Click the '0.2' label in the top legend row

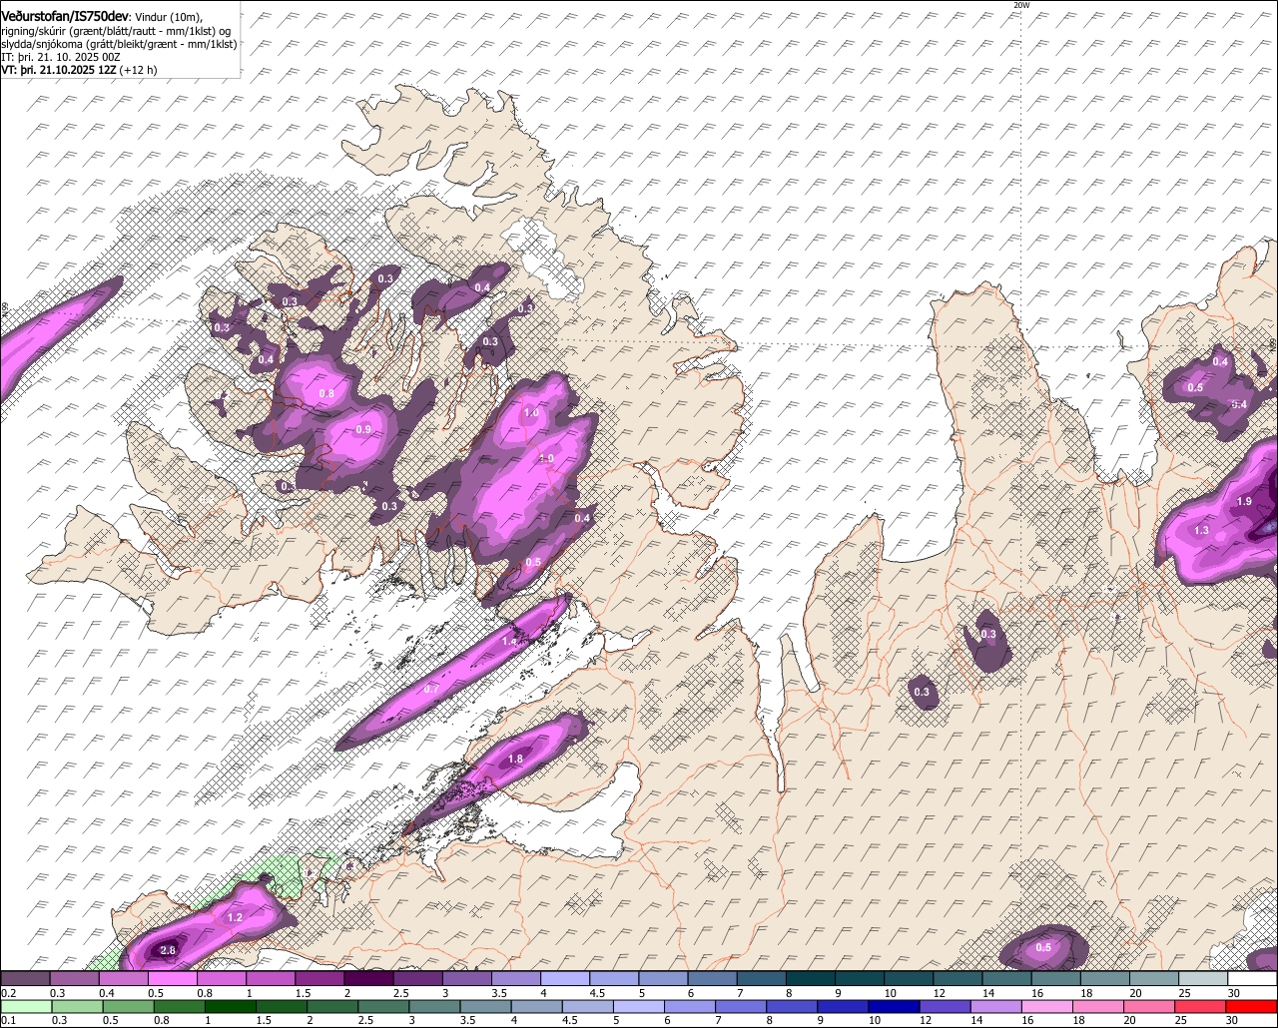[8, 993]
